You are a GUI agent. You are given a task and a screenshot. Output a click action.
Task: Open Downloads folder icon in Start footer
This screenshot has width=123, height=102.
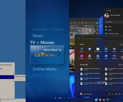(x=113, y=94)
